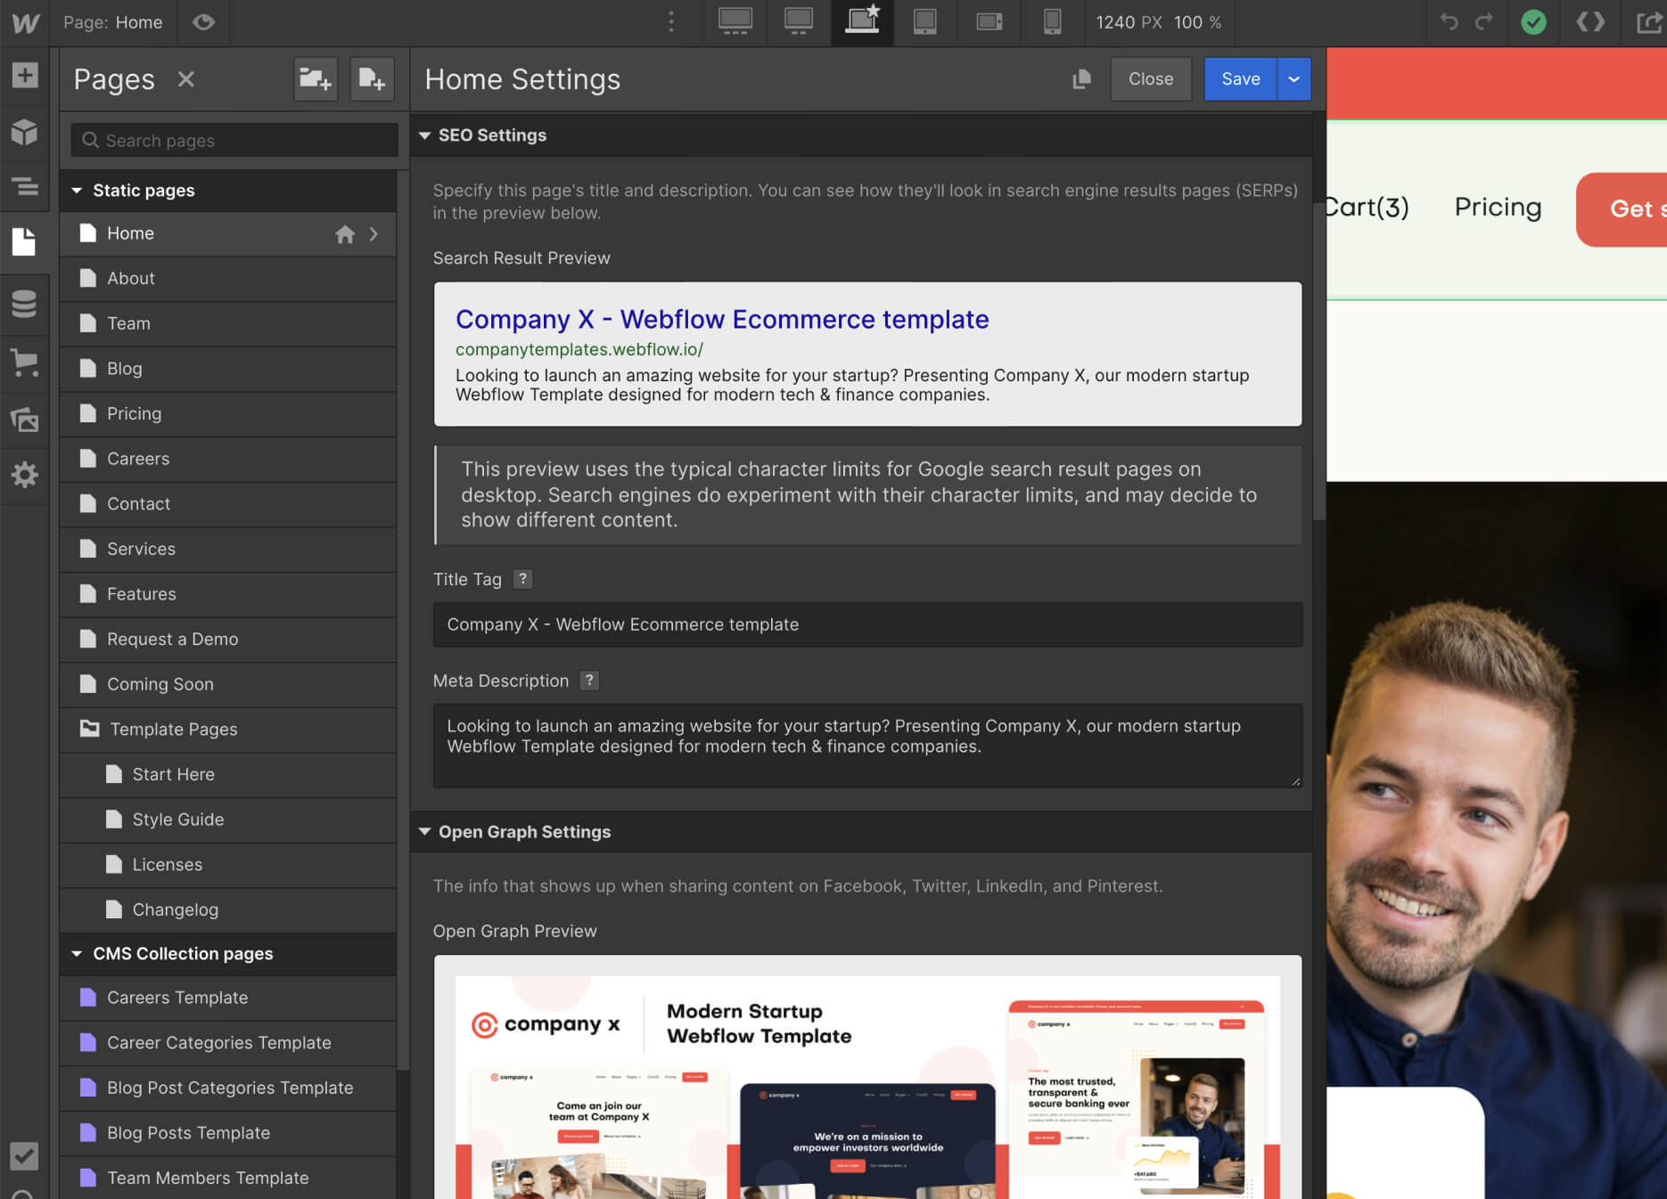Switch to the tablet breakpoint
The height and width of the screenshot is (1199, 1667).
[925, 22]
